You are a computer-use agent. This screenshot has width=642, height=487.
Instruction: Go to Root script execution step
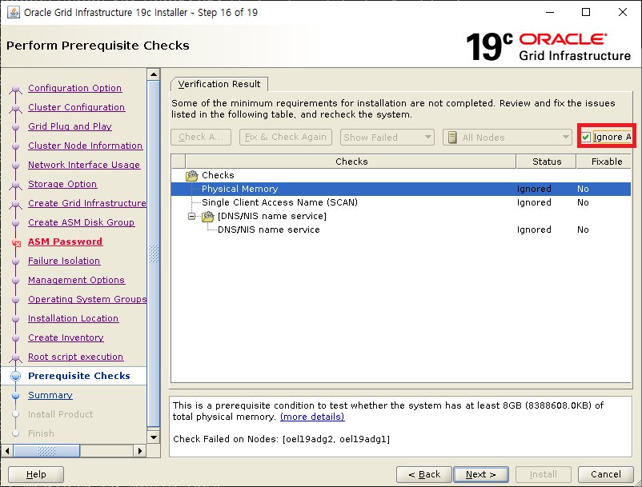point(76,357)
